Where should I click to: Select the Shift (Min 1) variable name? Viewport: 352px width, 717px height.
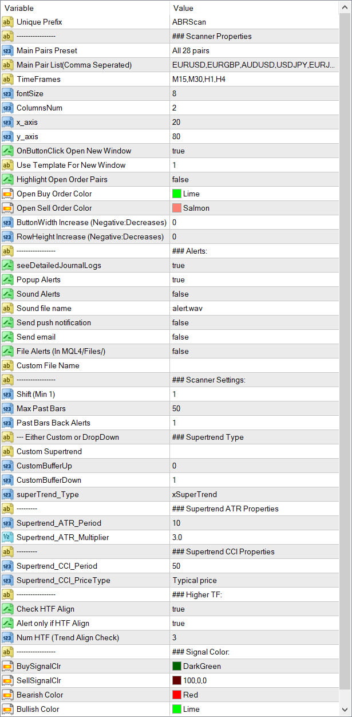coord(35,394)
